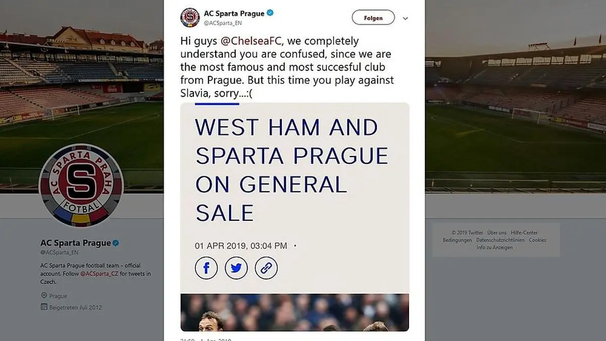Expand the chevron menu next to Folgen
Image resolution: width=606 pixels, height=341 pixels.
pos(405,18)
